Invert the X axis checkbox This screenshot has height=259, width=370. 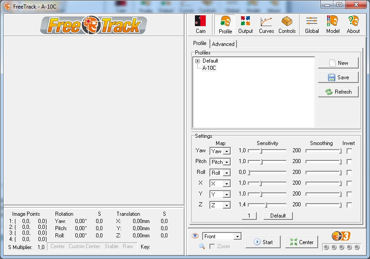point(349,183)
